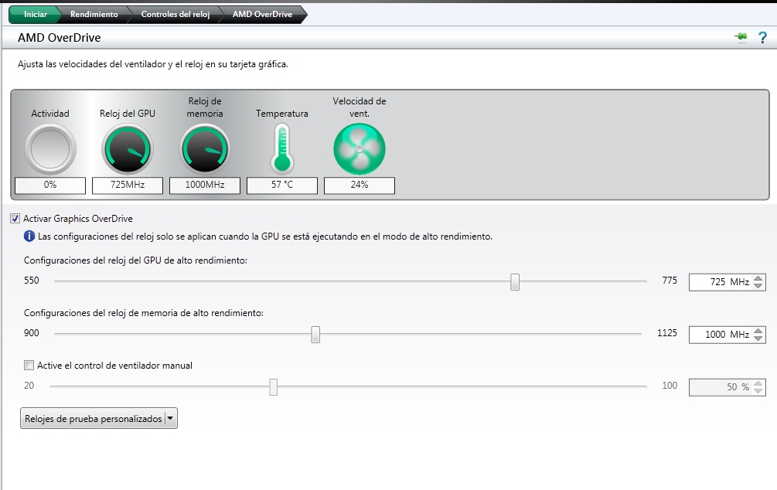Click the AMD OverDrive page heading
The height and width of the screenshot is (490, 777).
pos(59,38)
